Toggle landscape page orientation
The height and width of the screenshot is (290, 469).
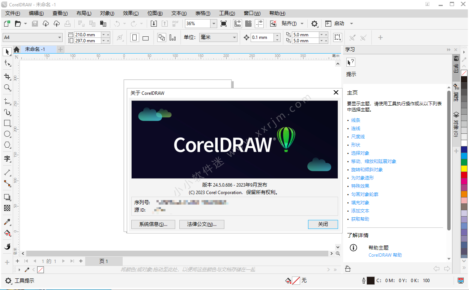click(146, 37)
